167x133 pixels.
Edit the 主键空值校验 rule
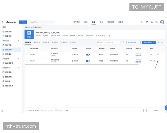pyautogui.click(x=158, y=61)
